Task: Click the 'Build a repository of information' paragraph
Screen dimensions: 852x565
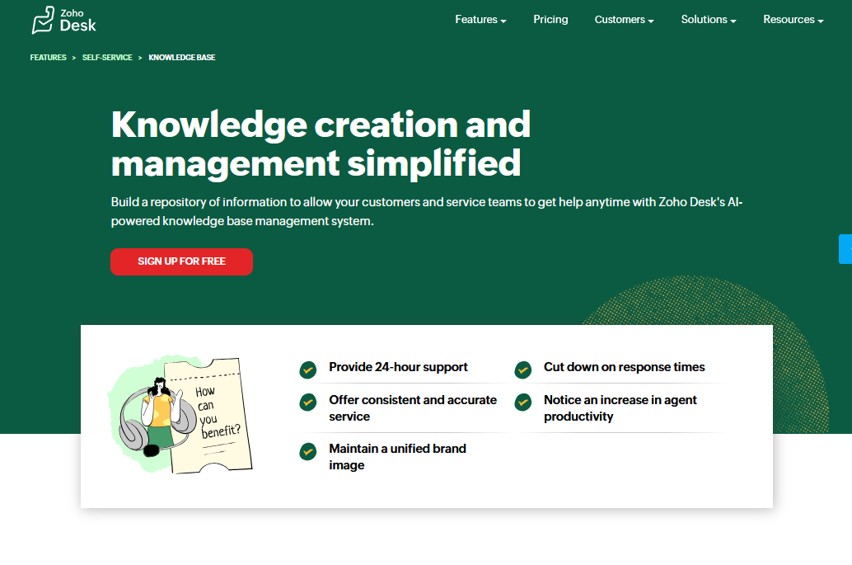Action: pos(427,211)
